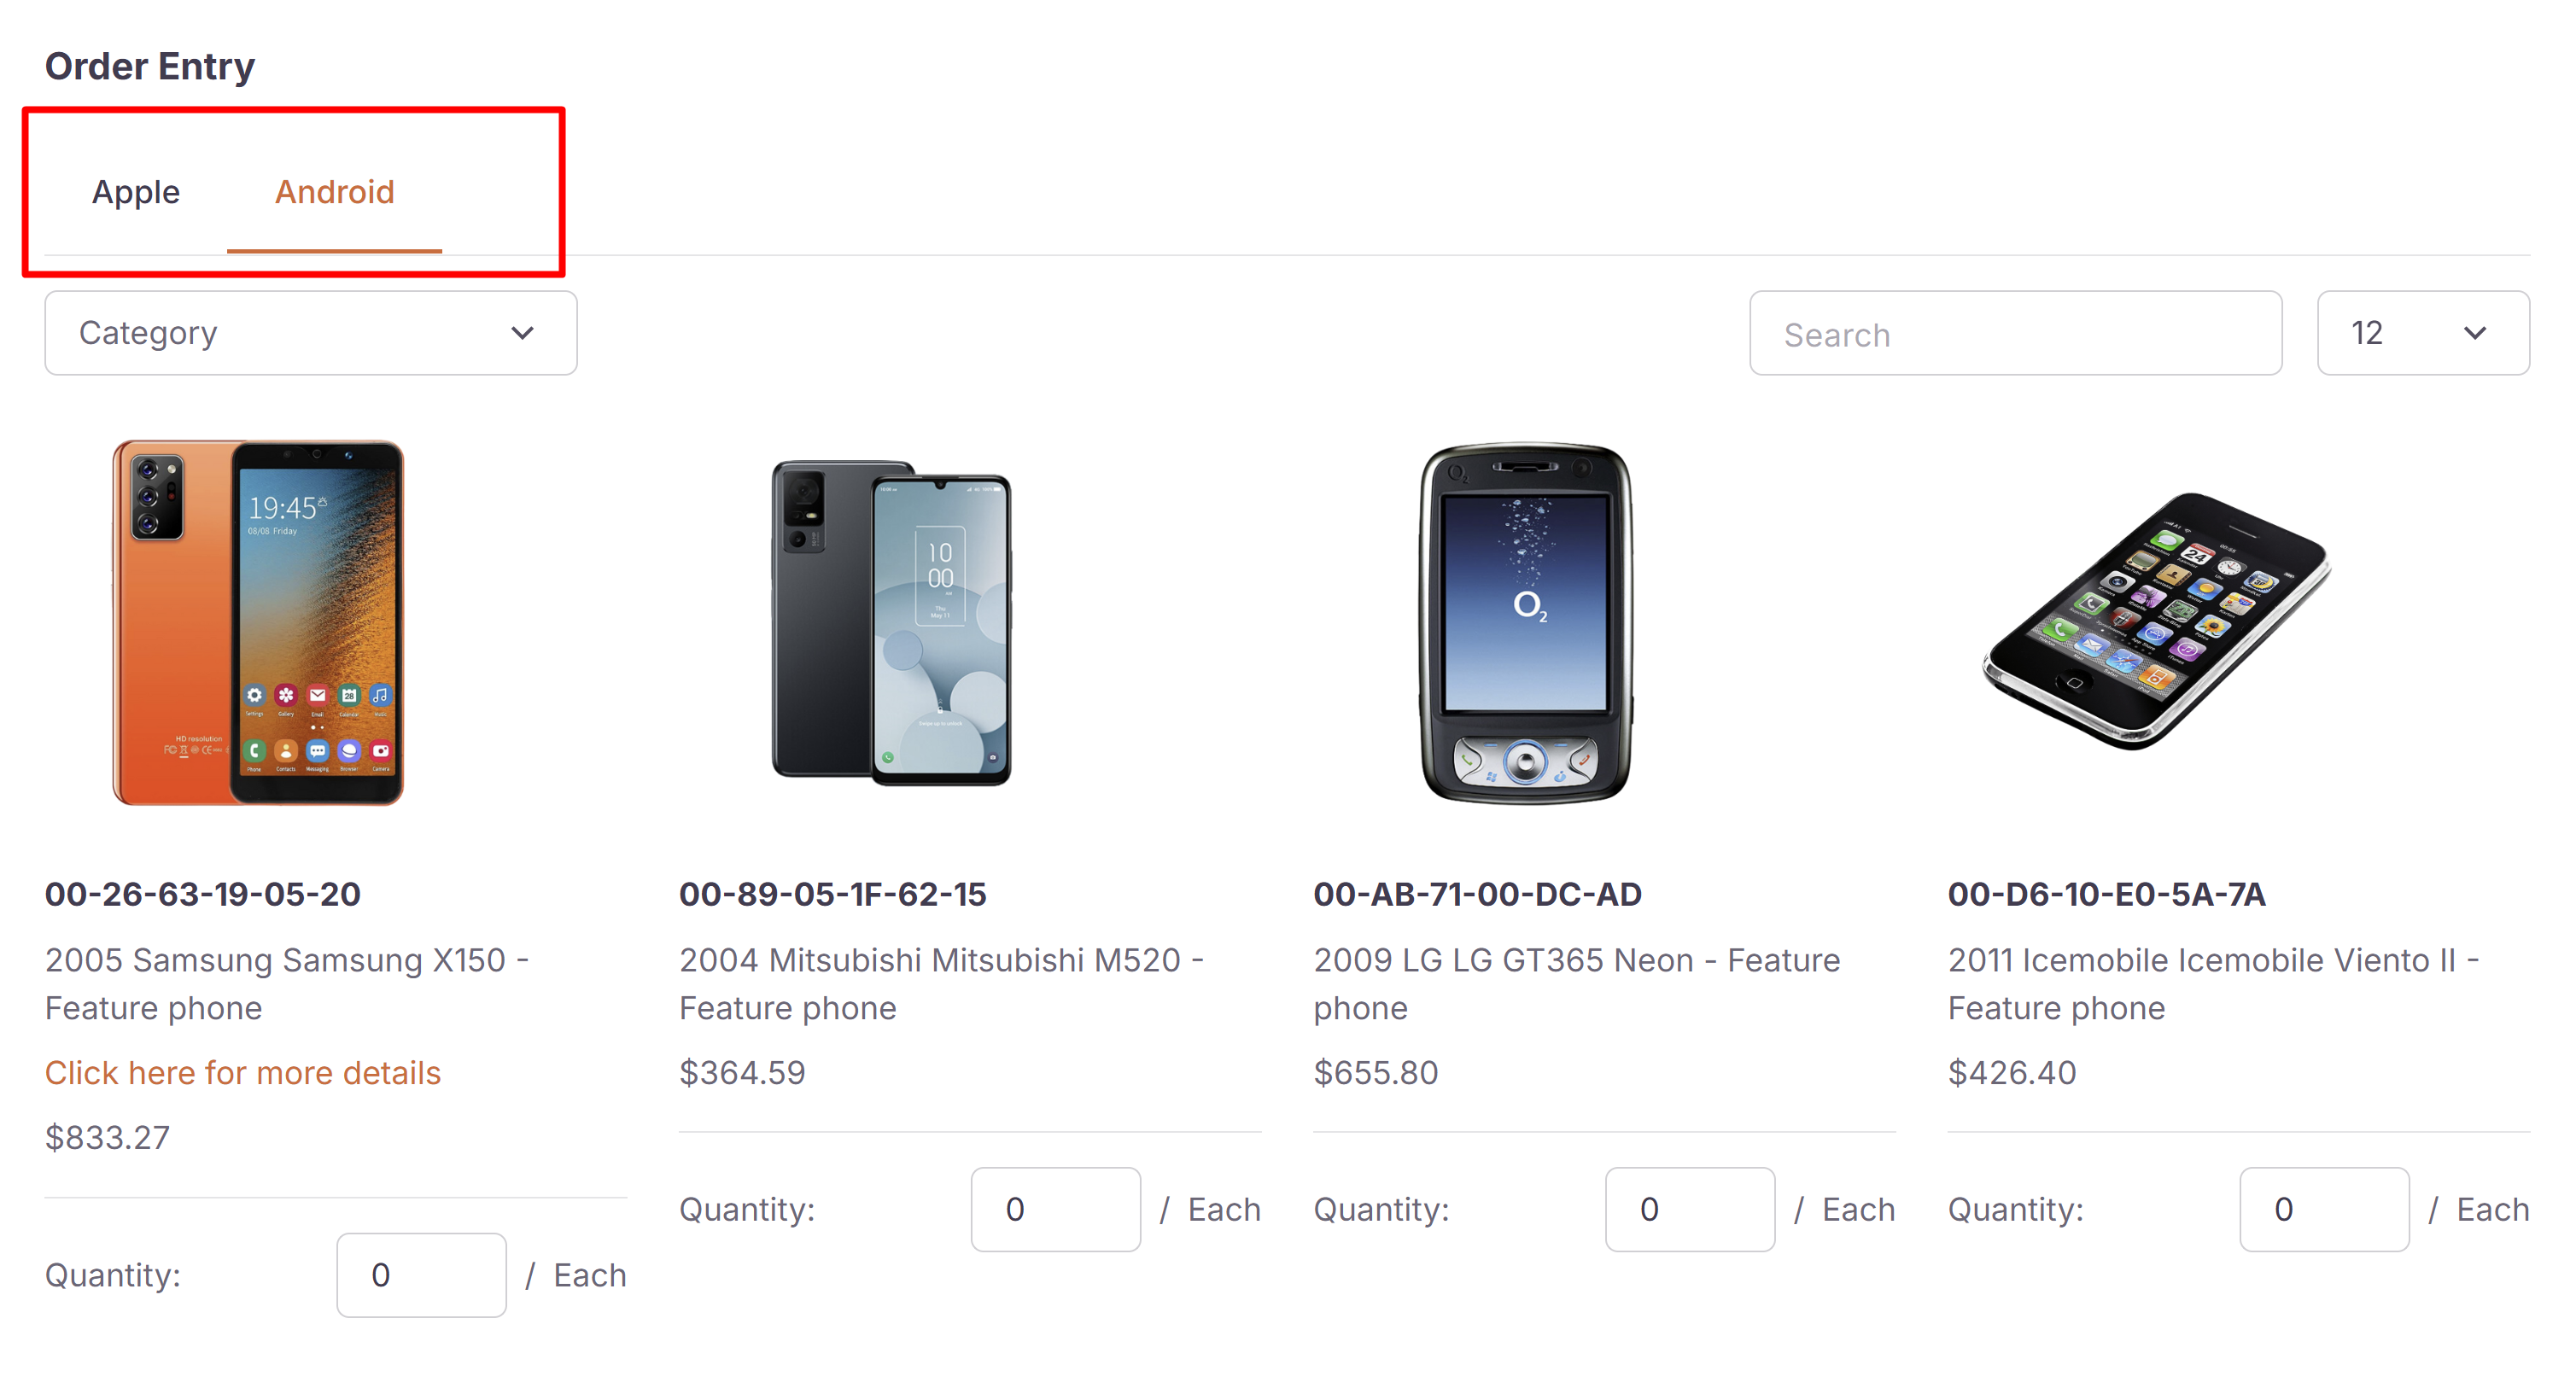The height and width of the screenshot is (1394, 2576).
Task: Click the 2009 LG GT365 Neon description
Action: pyautogui.click(x=1576, y=983)
